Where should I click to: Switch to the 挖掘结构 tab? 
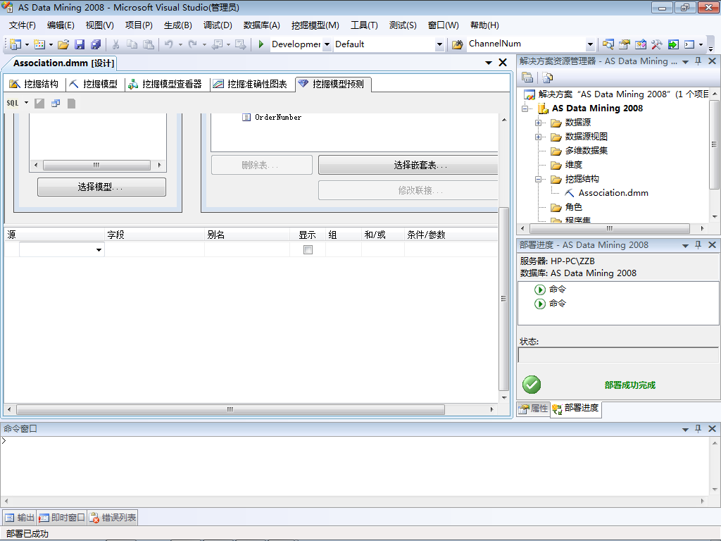(35, 85)
